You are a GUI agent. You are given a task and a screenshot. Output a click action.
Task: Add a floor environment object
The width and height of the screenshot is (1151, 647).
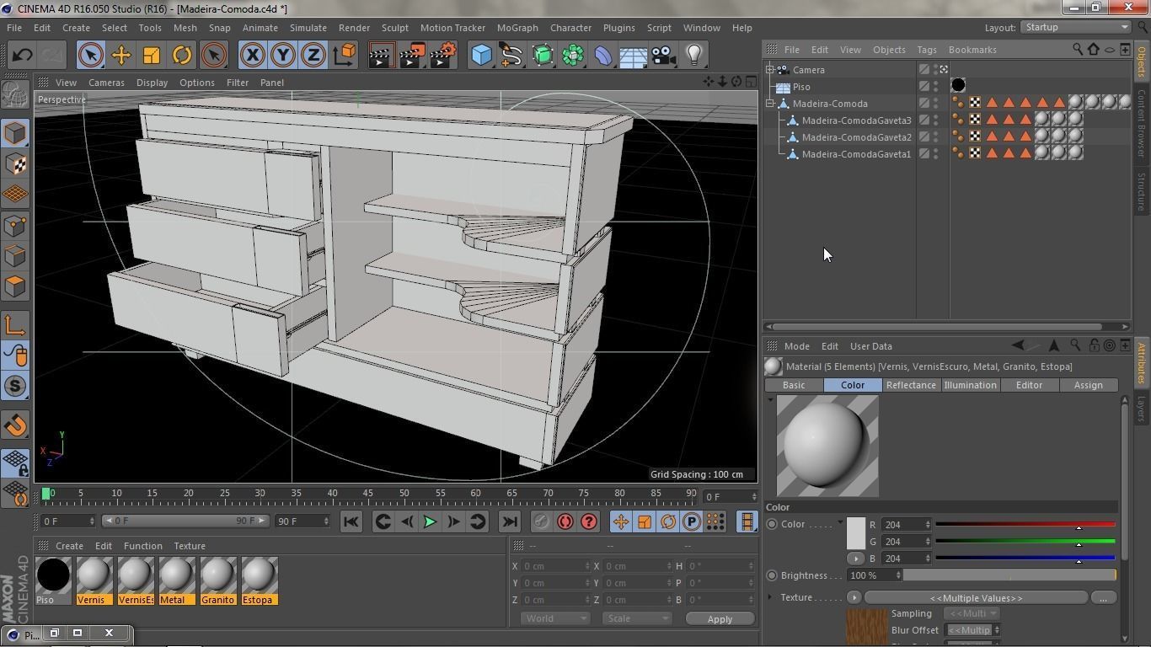point(633,56)
